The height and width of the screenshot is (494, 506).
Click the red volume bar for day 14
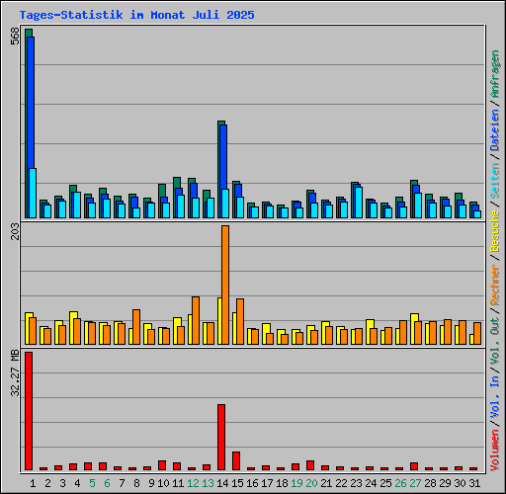tap(221, 437)
